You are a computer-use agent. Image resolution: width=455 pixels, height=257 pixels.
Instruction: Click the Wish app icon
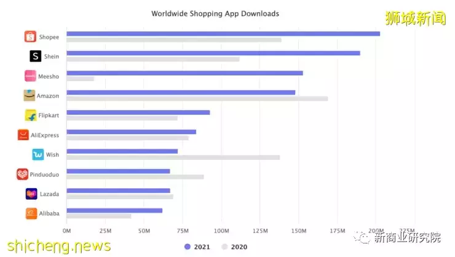click(x=38, y=154)
